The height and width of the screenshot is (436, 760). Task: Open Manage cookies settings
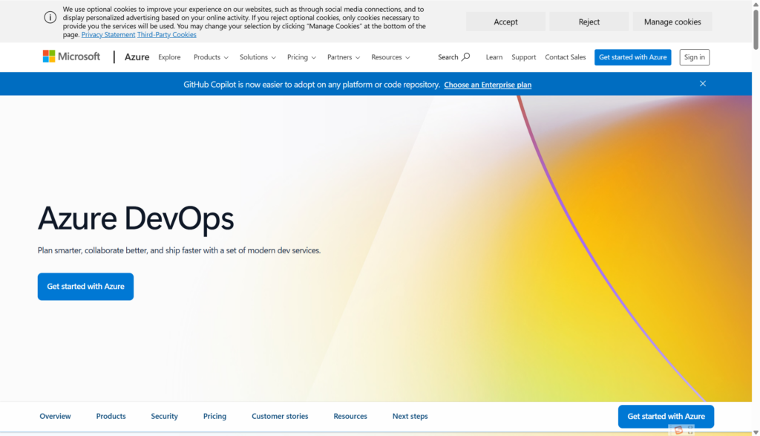tap(672, 22)
